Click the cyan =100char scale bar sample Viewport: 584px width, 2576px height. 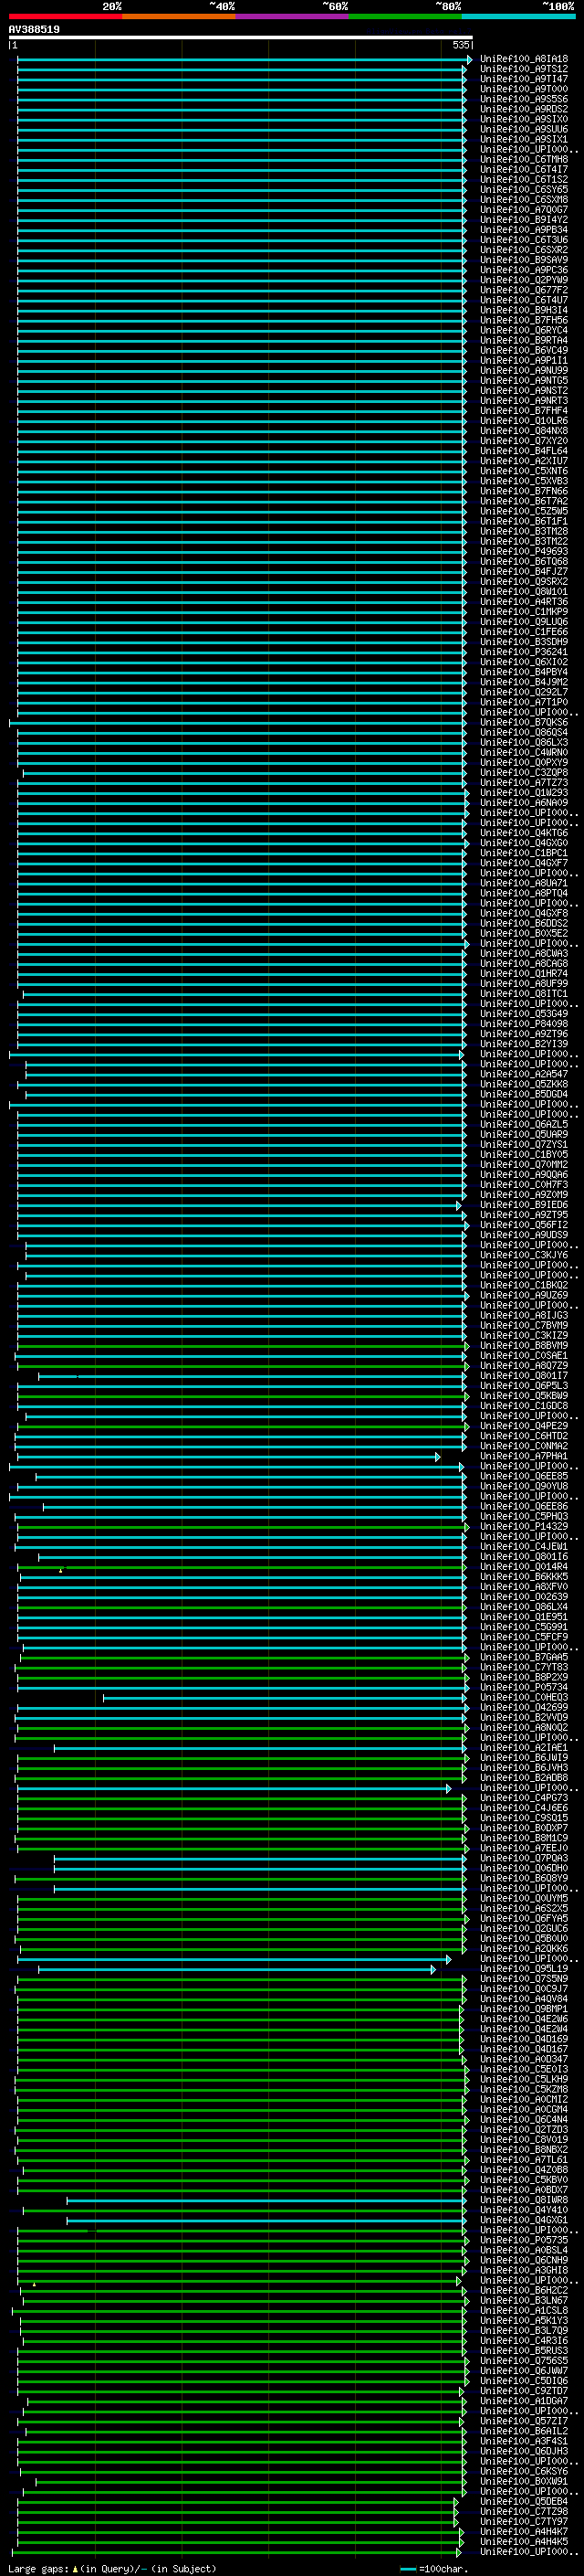(x=407, y=2569)
